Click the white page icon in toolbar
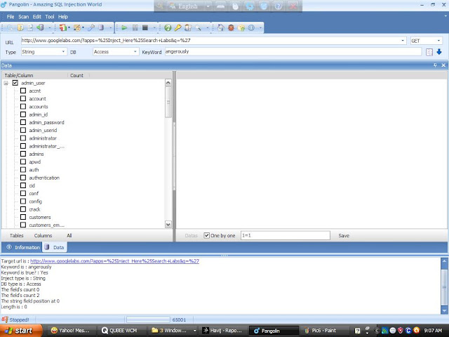 click(30, 27)
